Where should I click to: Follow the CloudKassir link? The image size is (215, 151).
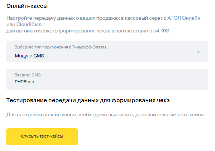point(30,24)
